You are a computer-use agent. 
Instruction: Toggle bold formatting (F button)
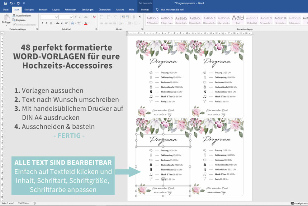tap(42, 23)
